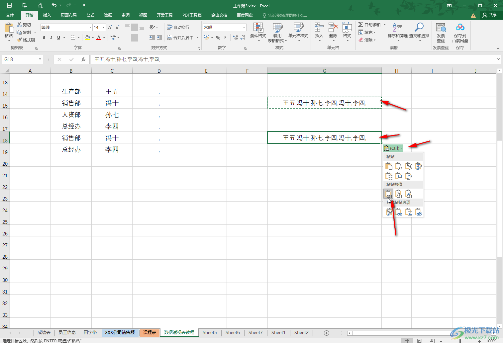Open the Sheet5 sheet tab
The height and width of the screenshot is (343, 503).
pos(210,332)
